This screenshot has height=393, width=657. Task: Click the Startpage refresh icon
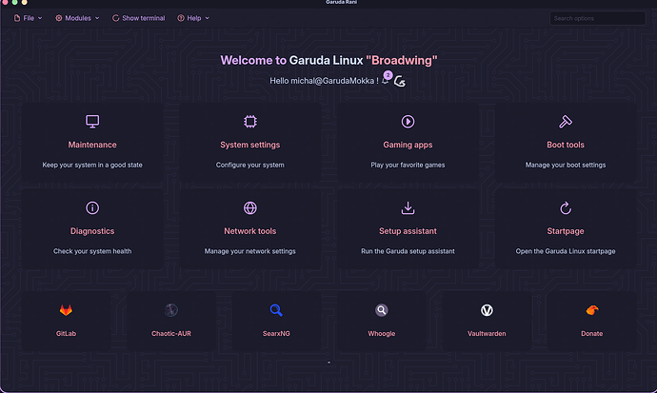(x=565, y=207)
